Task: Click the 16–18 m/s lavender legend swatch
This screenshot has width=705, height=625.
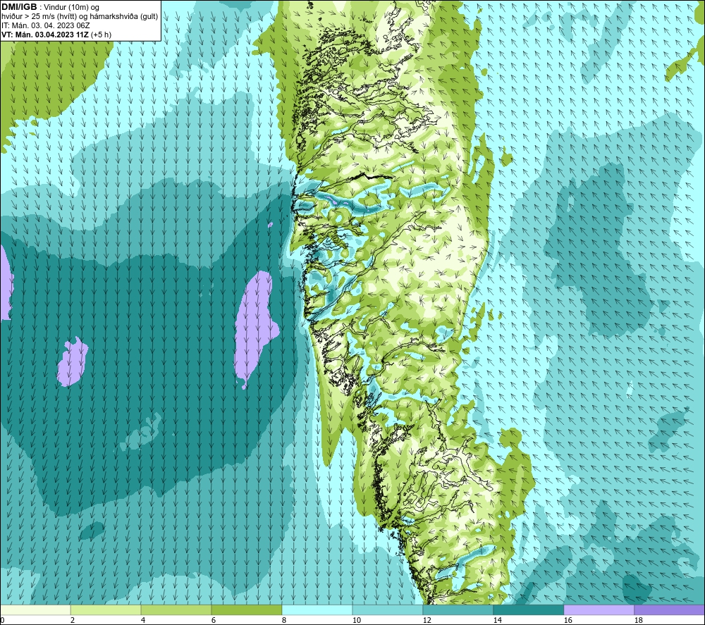Action: pyautogui.click(x=599, y=609)
